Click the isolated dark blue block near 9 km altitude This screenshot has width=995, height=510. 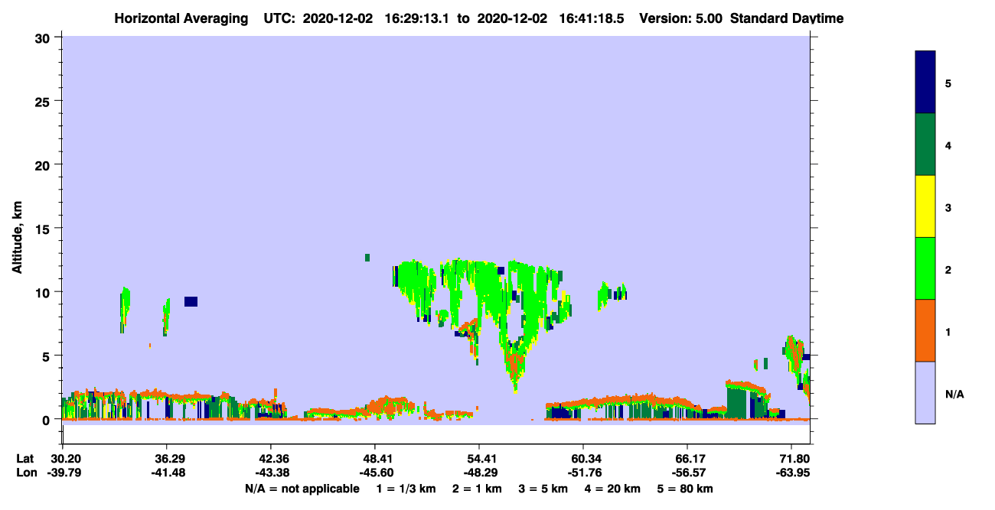coord(191,301)
